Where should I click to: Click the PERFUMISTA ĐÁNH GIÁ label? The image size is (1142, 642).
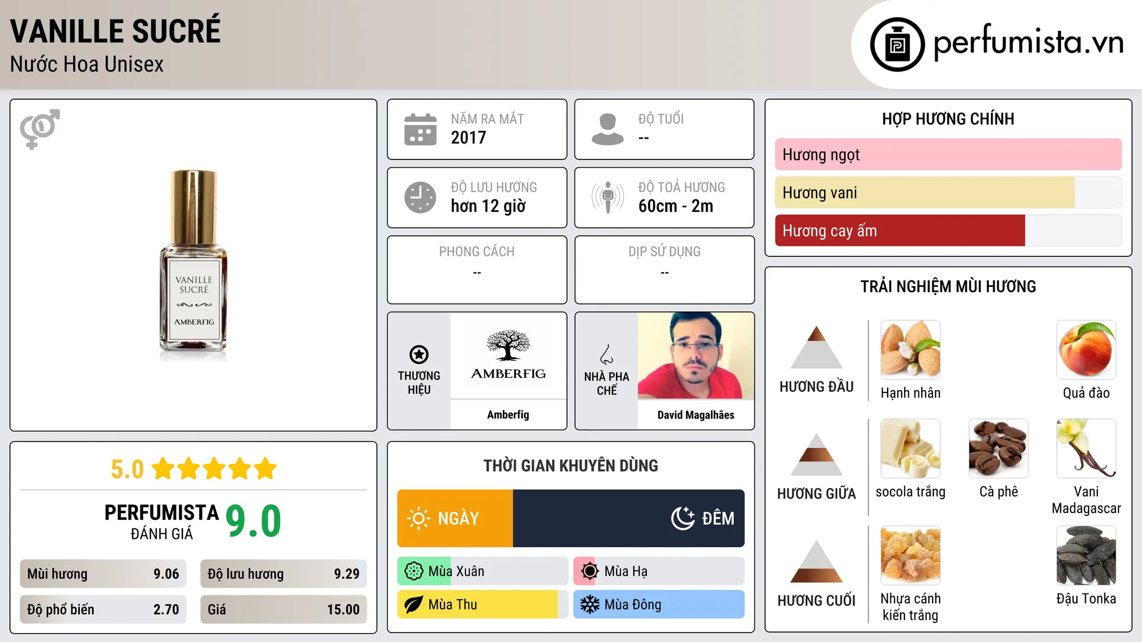(x=162, y=522)
